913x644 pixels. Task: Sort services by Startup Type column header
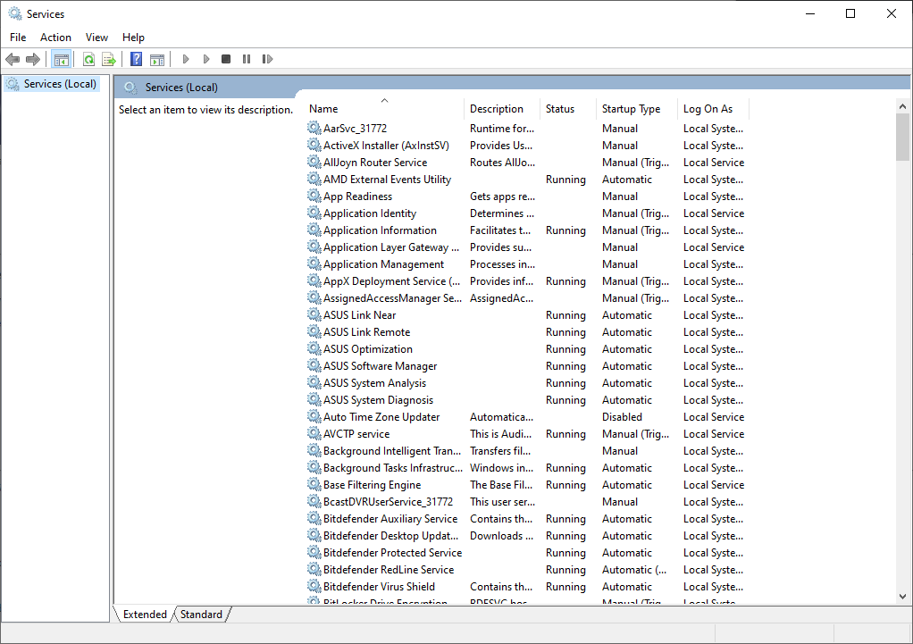click(631, 109)
